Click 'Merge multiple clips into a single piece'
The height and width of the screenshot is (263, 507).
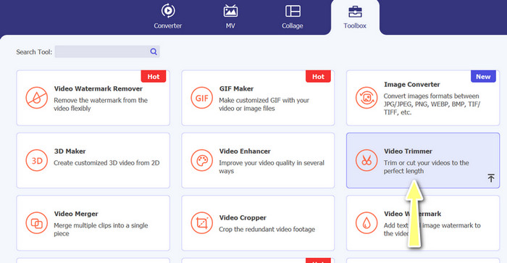click(x=101, y=230)
